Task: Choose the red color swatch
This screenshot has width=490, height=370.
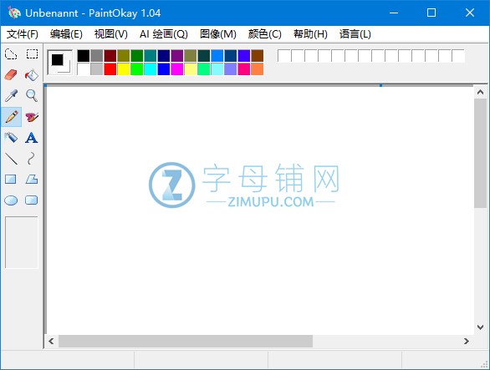Action: click(110, 69)
